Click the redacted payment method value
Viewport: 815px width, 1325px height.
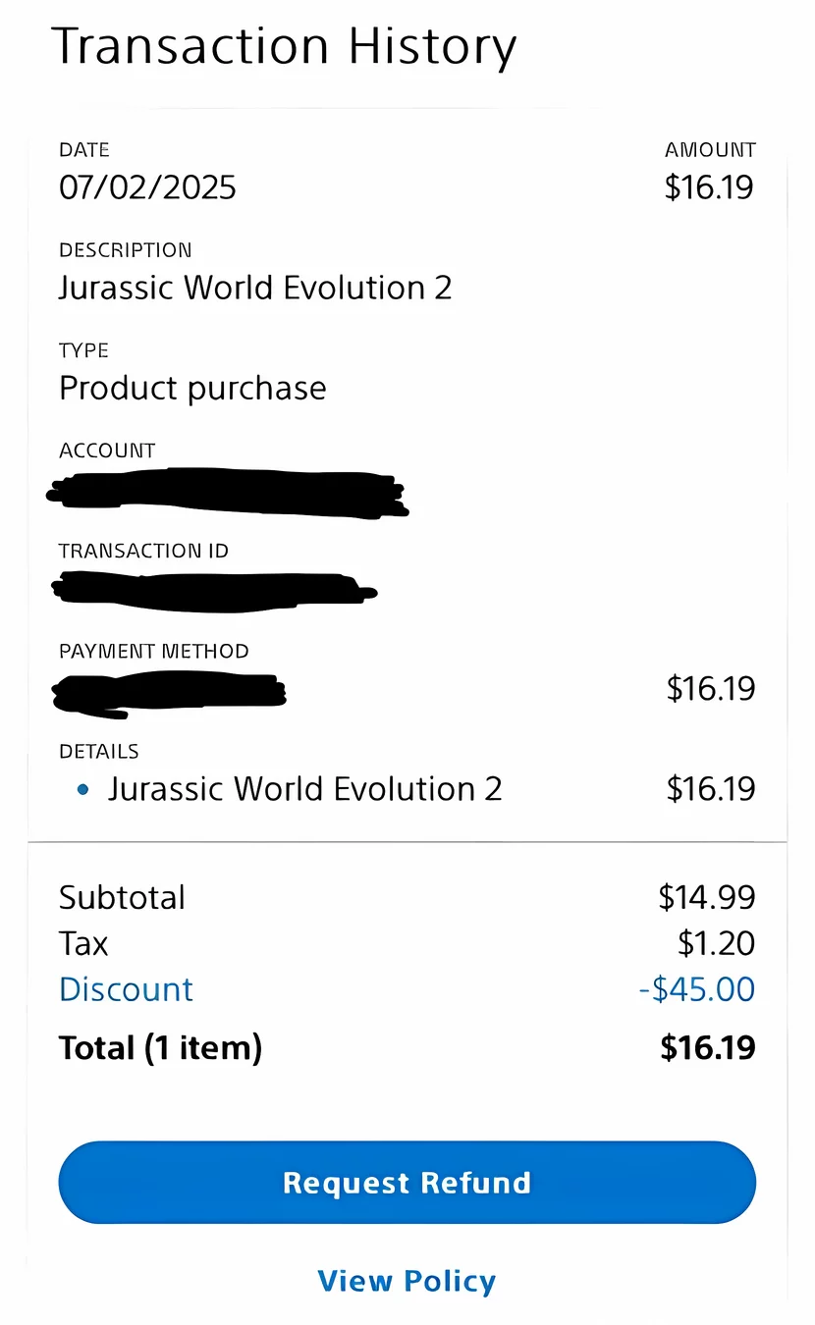pos(169,693)
